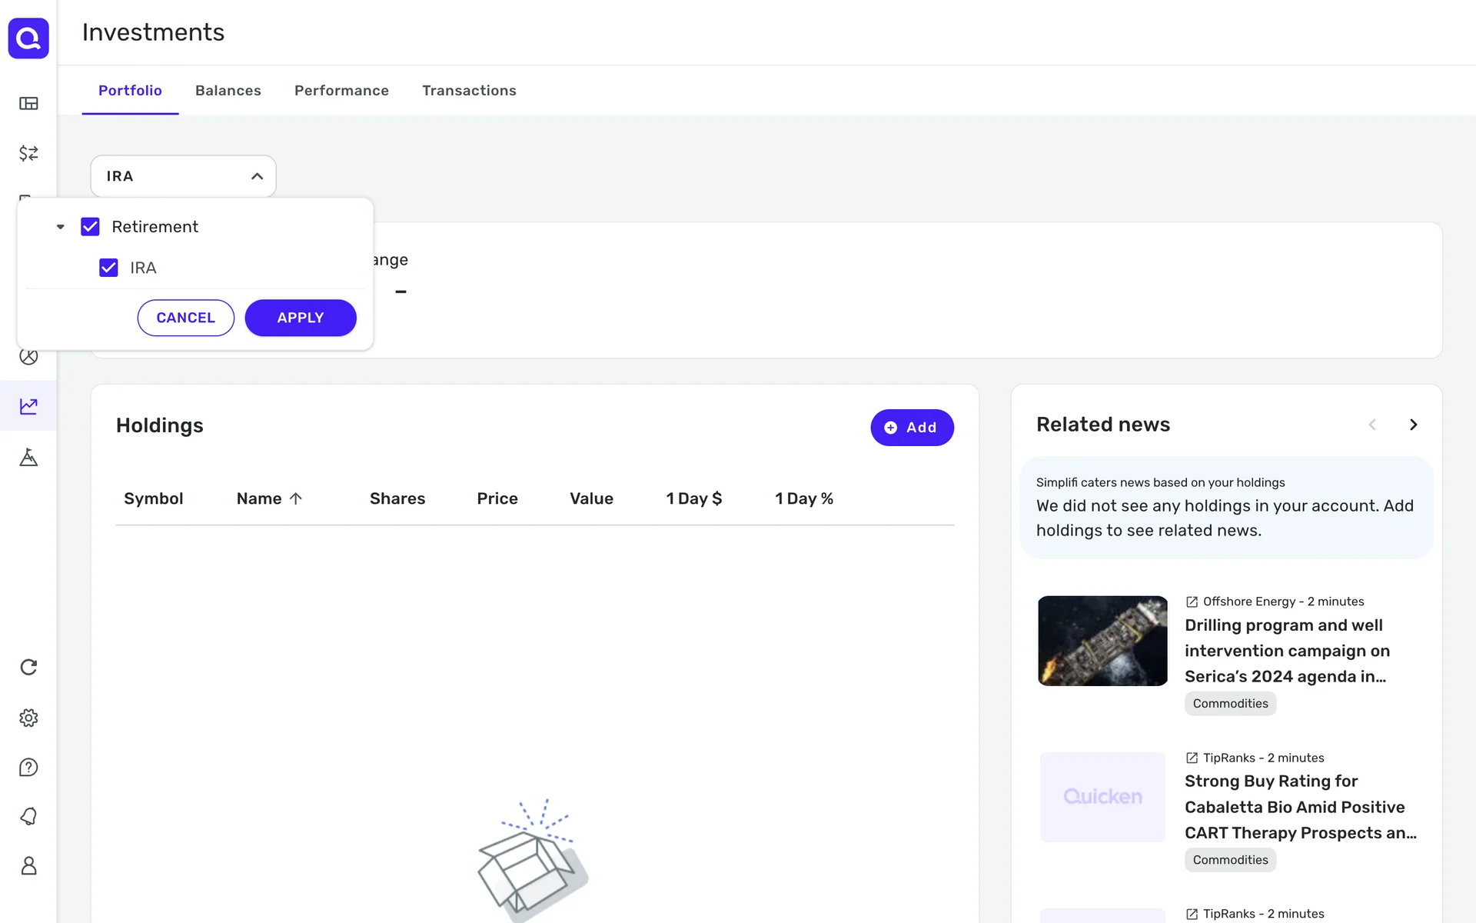The image size is (1476, 923).
Task: Click the Quicken Simplifi logo icon
Action: pyautogui.click(x=28, y=38)
